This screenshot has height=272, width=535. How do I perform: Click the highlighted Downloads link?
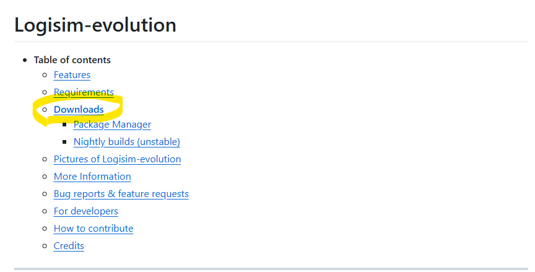coord(79,110)
